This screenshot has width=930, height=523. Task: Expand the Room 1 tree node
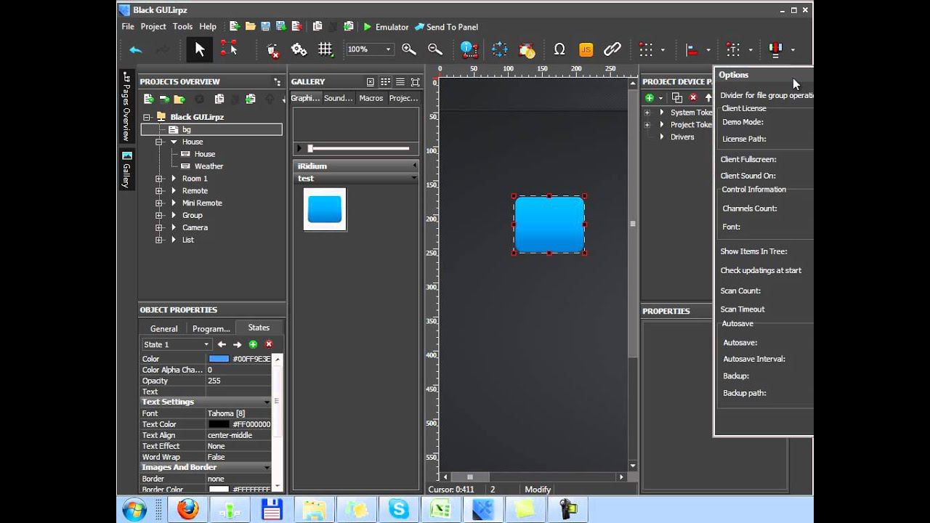[159, 179]
